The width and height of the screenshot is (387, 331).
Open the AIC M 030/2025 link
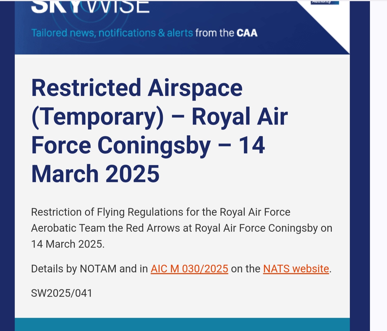coord(189,269)
